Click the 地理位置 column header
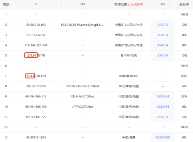The width and height of the screenshot is (193, 142). pos(120,4)
